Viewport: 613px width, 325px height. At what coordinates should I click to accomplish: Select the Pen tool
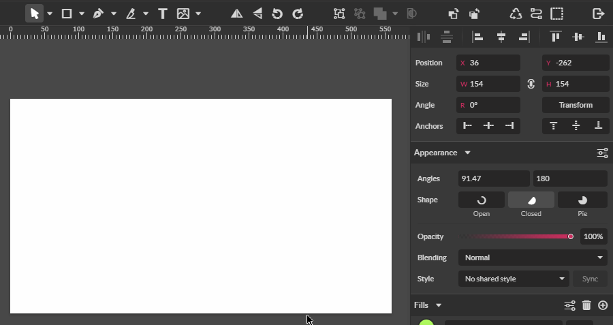pos(98,14)
